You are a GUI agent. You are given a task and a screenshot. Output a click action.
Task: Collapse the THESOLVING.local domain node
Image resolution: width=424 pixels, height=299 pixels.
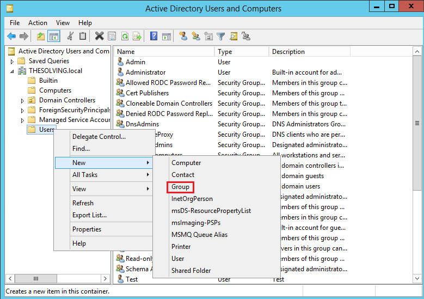pyautogui.click(x=13, y=71)
